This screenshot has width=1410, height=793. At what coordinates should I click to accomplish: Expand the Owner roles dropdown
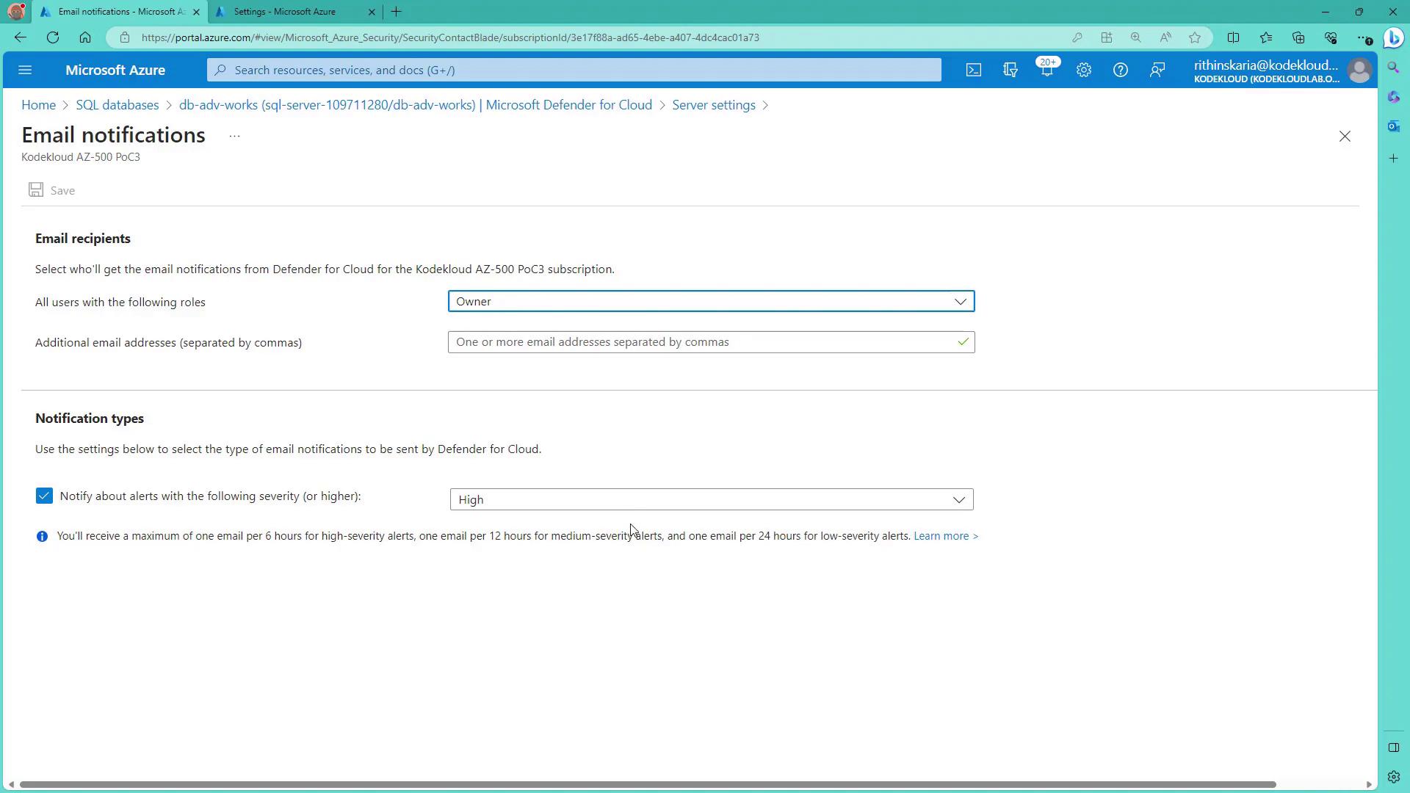point(711,302)
